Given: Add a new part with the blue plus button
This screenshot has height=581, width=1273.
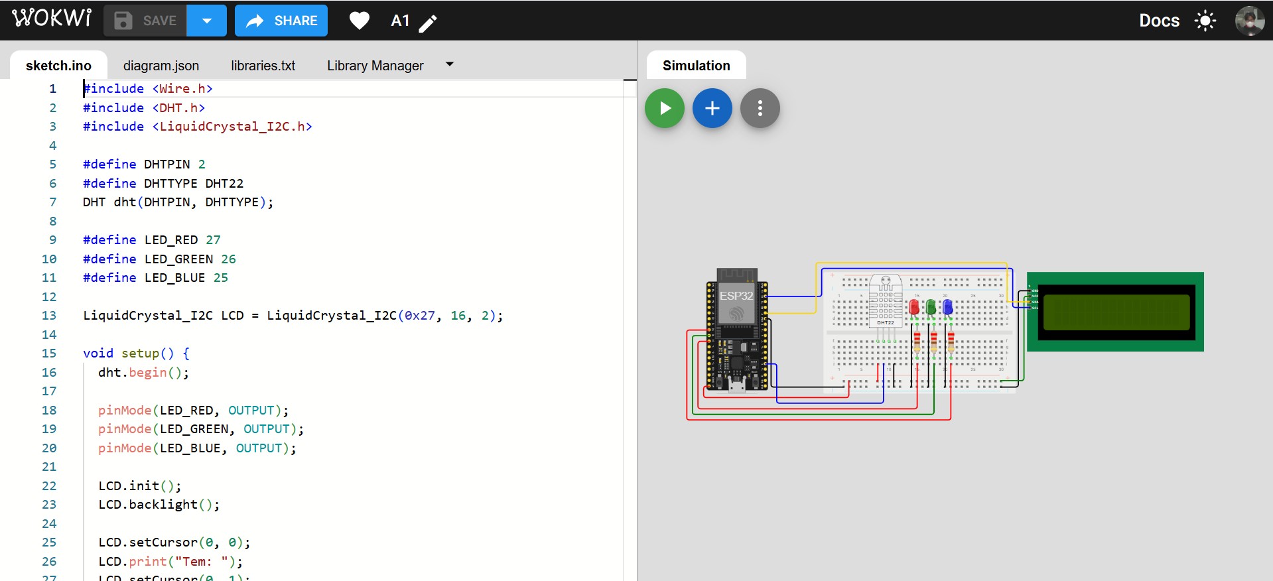Looking at the screenshot, I should point(712,108).
